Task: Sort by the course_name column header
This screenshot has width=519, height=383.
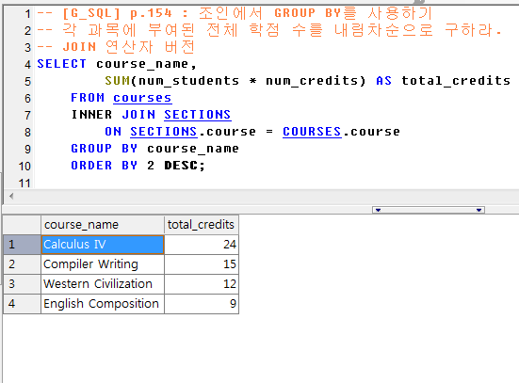Action: [x=103, y=225]
